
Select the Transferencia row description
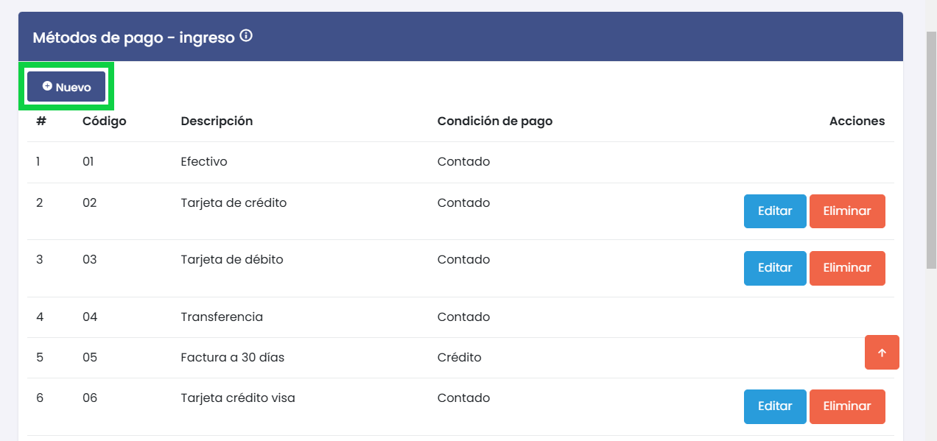(x=222, y=317)
